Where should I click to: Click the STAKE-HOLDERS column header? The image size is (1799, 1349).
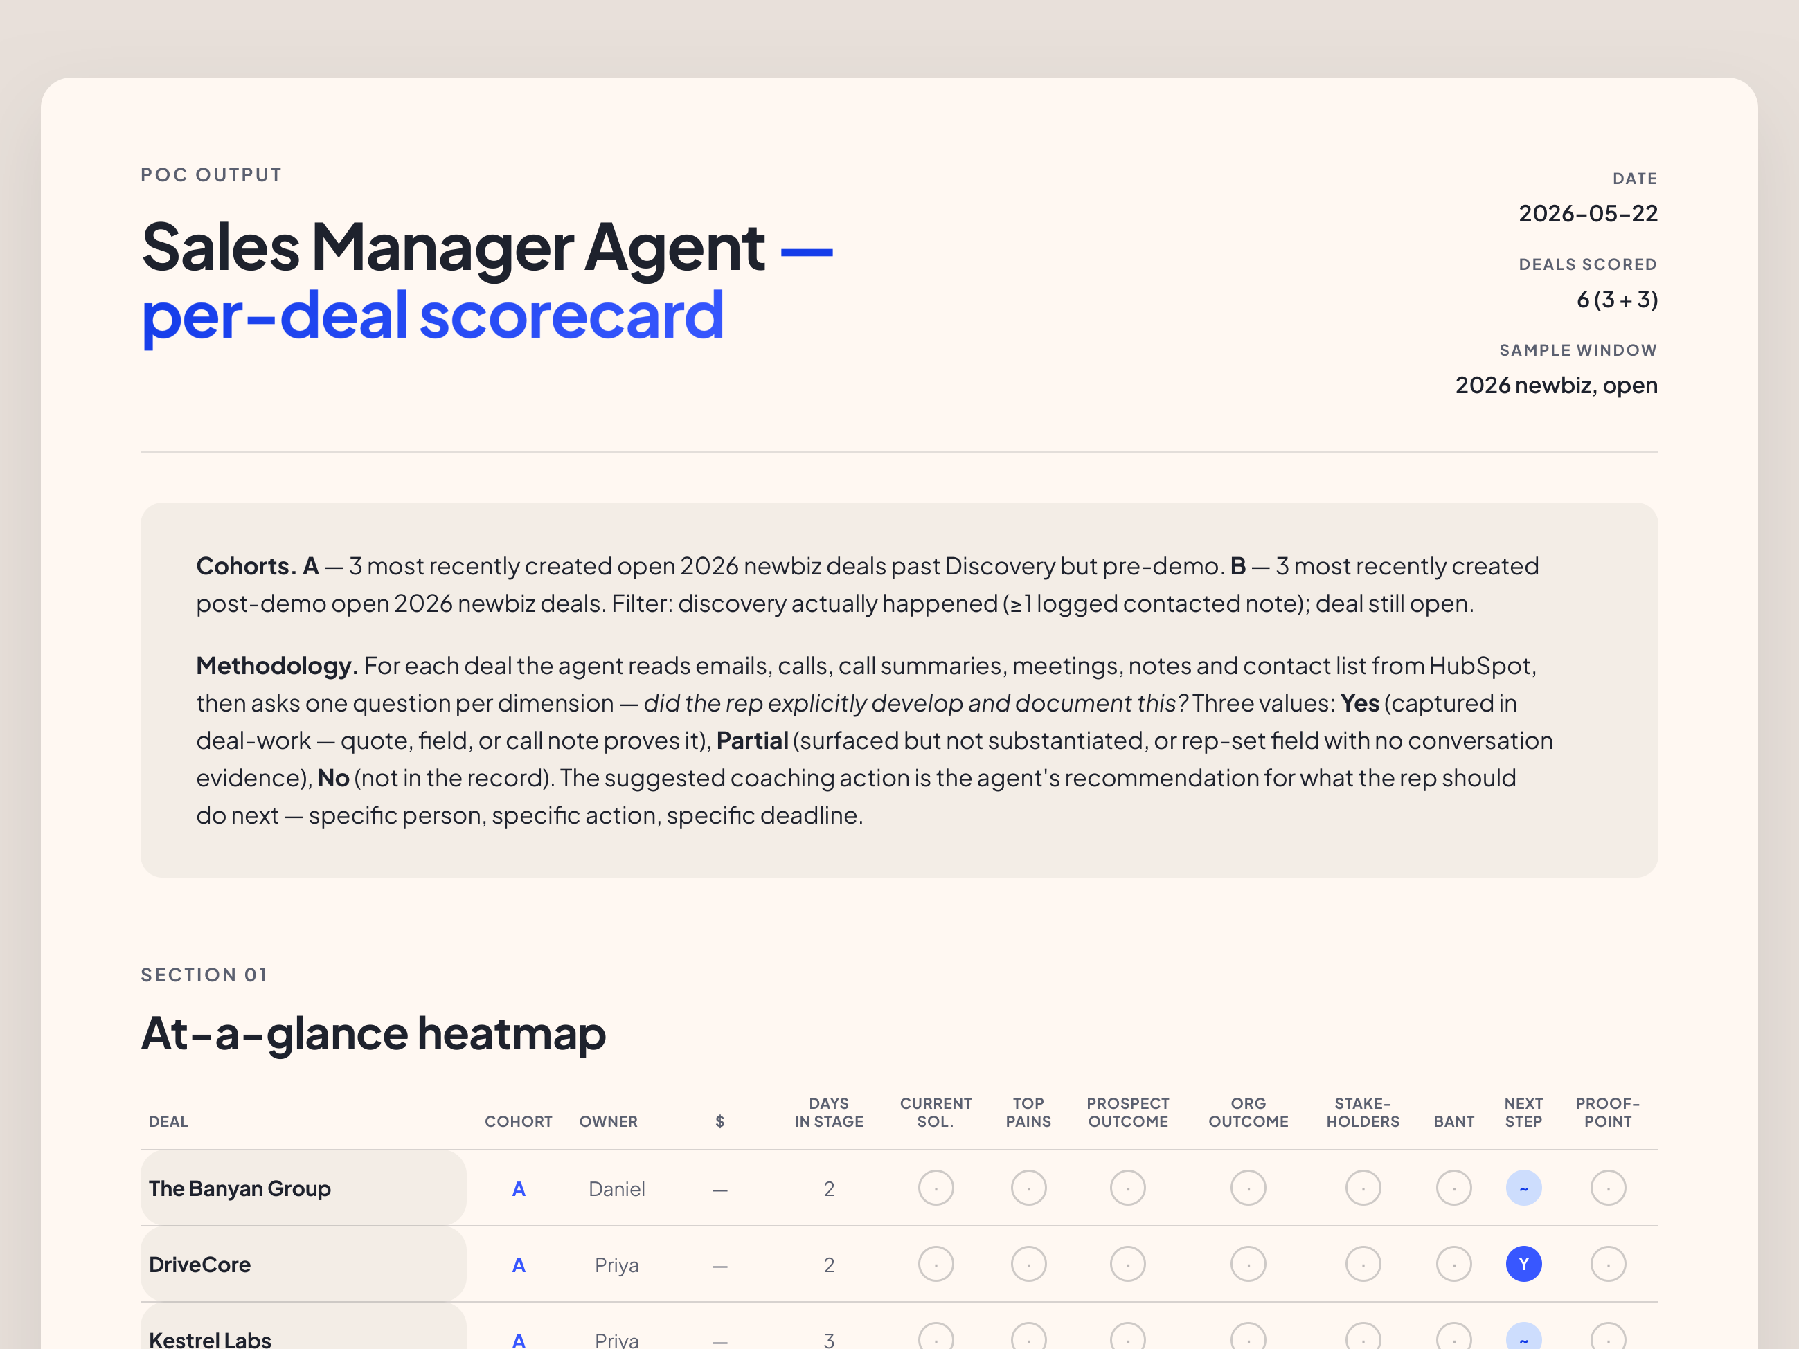coord(1362,1112)
